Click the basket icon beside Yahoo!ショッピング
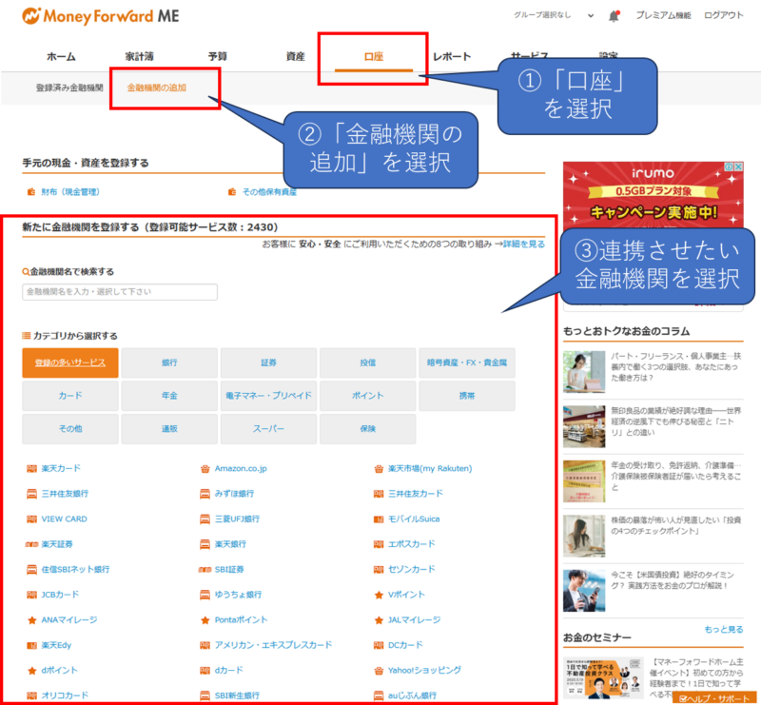This screenshot has width=761, height=705. (379, 671)
